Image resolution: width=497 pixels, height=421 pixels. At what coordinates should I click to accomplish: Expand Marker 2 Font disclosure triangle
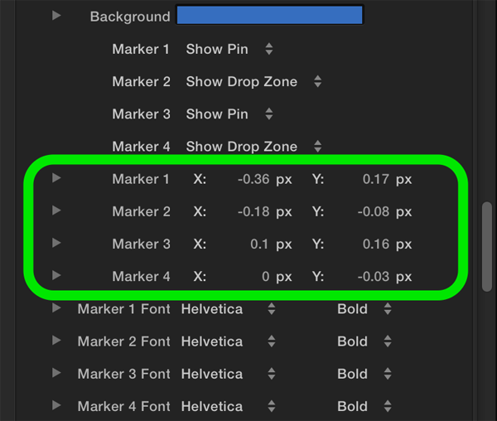pos(56,340)
